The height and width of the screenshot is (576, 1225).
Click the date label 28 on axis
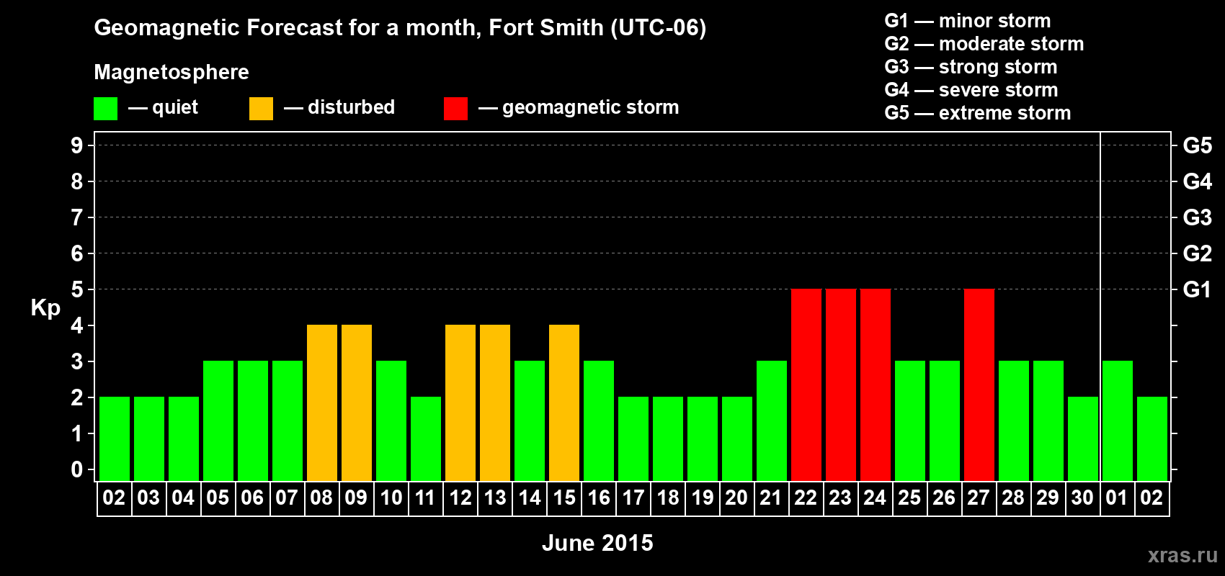coord(1014,498)
